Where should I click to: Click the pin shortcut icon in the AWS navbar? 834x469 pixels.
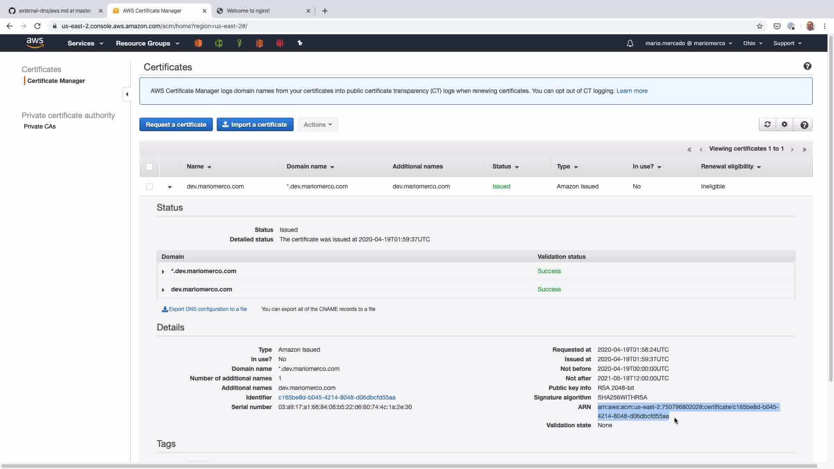[300, 43]
